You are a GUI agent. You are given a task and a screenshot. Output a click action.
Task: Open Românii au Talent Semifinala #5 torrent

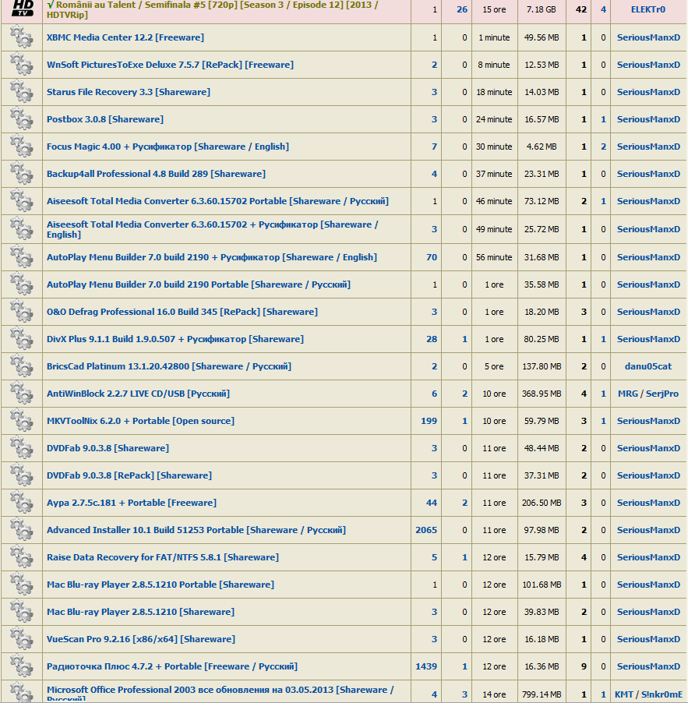click(x=213, y=9)
